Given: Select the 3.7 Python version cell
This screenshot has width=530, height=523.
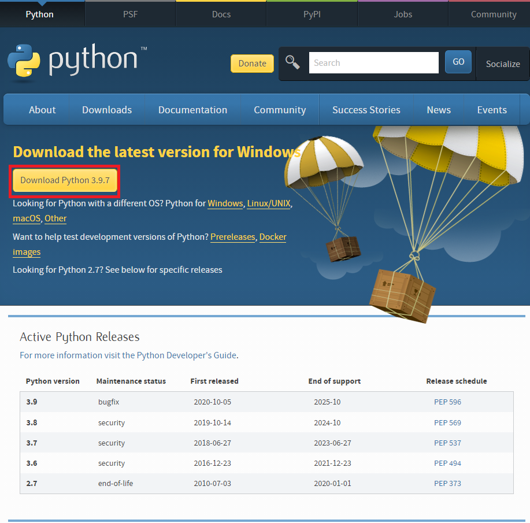Looking at the screenshot, I should pos(32,443).
